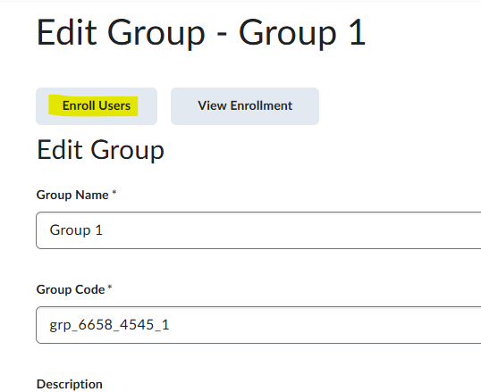Viewport: 481px width, 392px height.
Task: Place cursor in 'grp_6658_4545_1' code text
Action: [109, 325]
